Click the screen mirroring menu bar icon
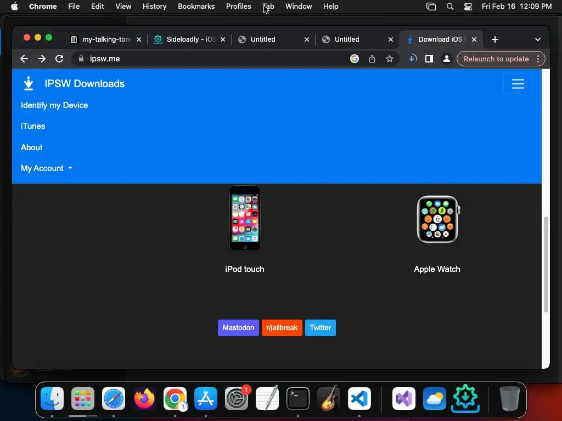Viewport: 562px width, 421px height. (x=431, y=7)
